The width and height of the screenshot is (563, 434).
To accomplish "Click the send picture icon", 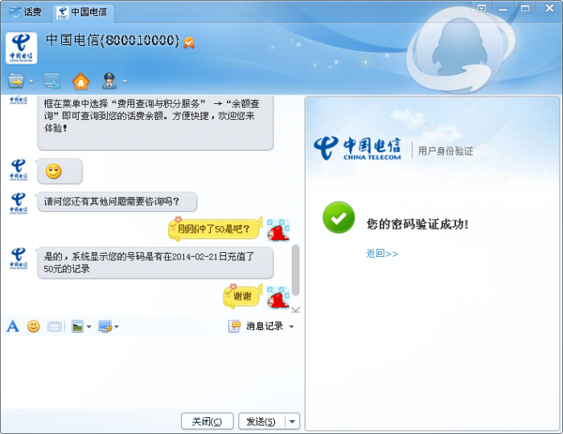I will point(77,326).
